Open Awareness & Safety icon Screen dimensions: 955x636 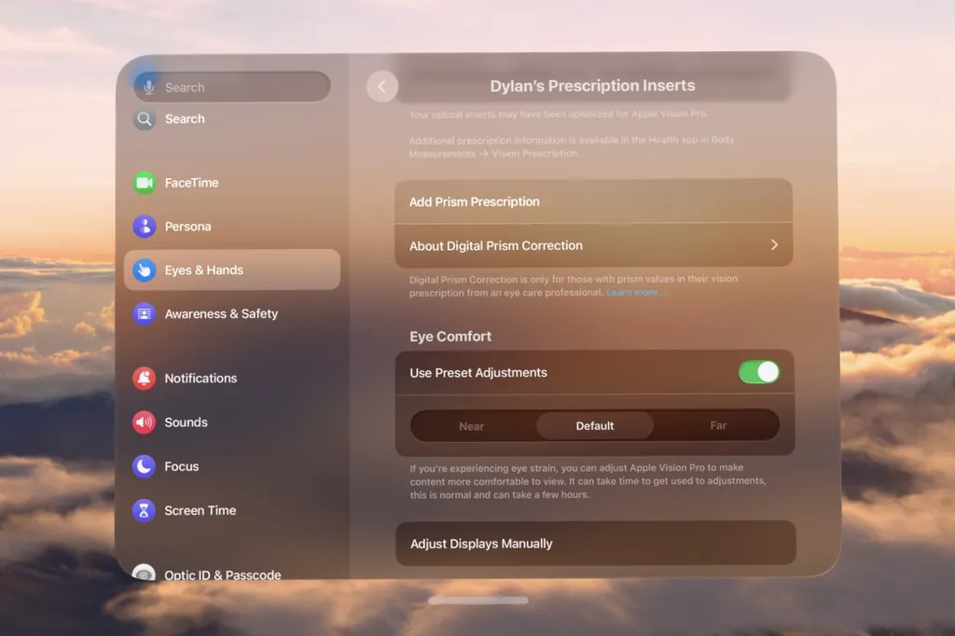[x=144, y=314]
